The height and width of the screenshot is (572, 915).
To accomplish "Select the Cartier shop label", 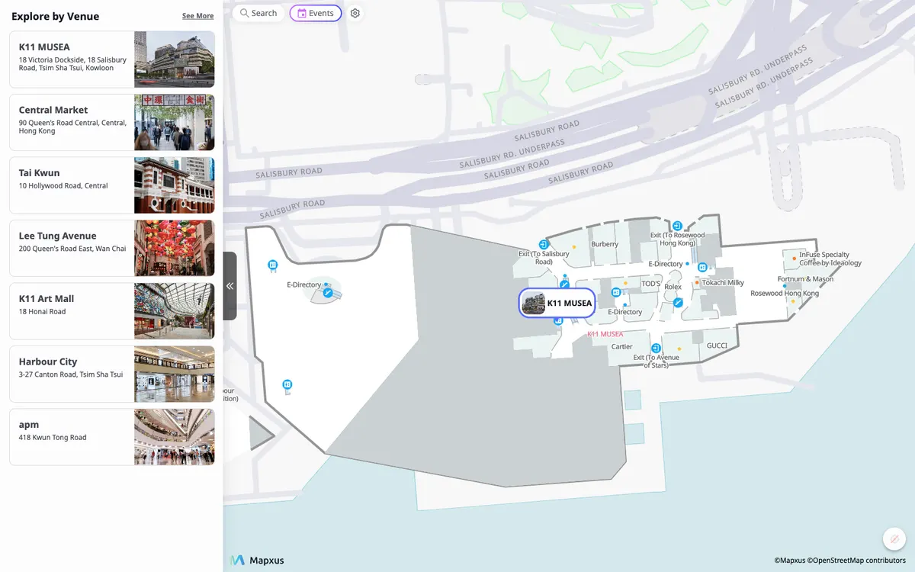I will [x=621, y=346].
